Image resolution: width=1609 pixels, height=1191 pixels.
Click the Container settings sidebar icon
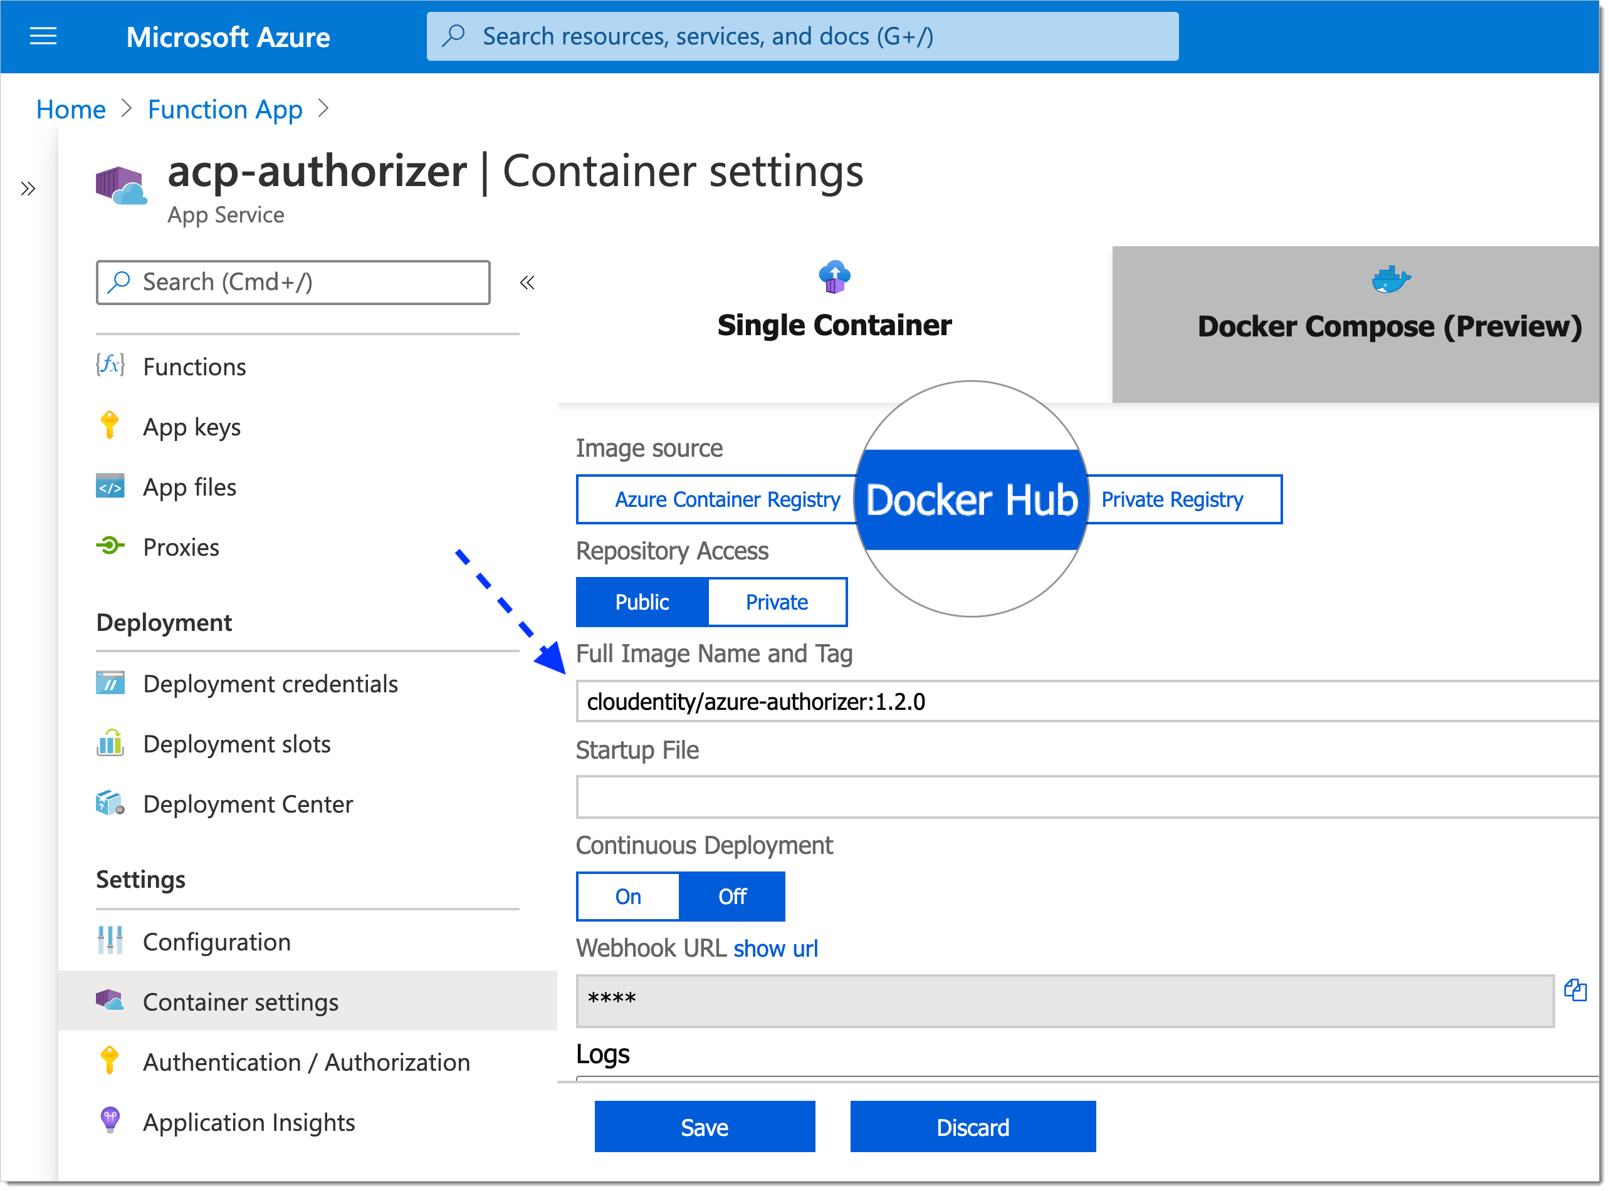coord(110,1001)
